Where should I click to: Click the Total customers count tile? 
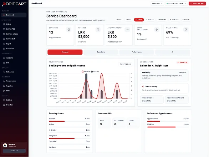(133, 123)
